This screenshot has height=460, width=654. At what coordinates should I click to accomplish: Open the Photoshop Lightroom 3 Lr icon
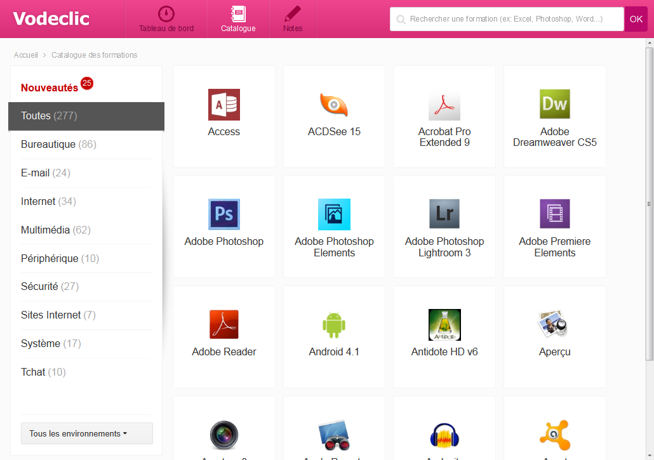point(444,214)
